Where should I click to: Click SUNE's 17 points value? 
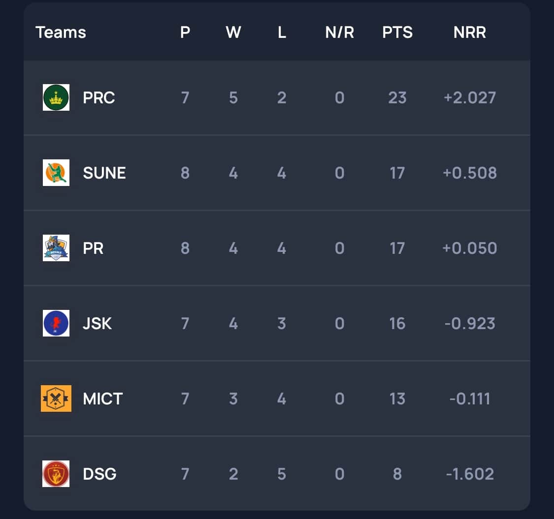coord(397,173)
